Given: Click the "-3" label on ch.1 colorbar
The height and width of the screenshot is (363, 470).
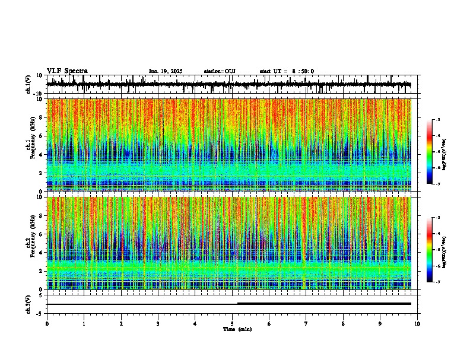Looking at the screenshot, I should pyautogui.click(x=438, y=119).
